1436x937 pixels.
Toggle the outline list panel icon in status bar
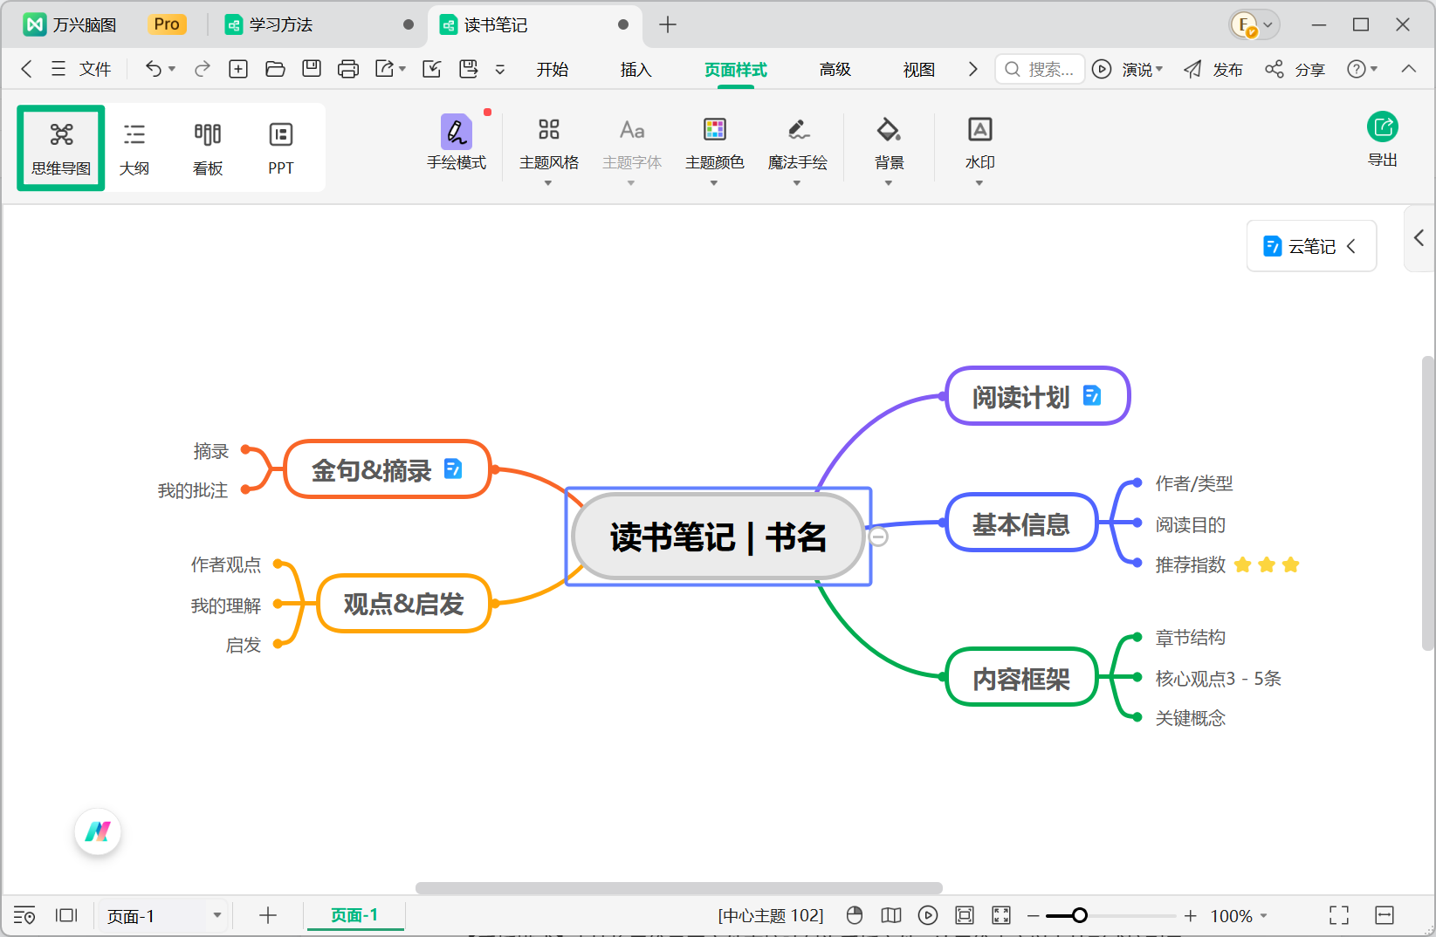(x=24, y=915)
